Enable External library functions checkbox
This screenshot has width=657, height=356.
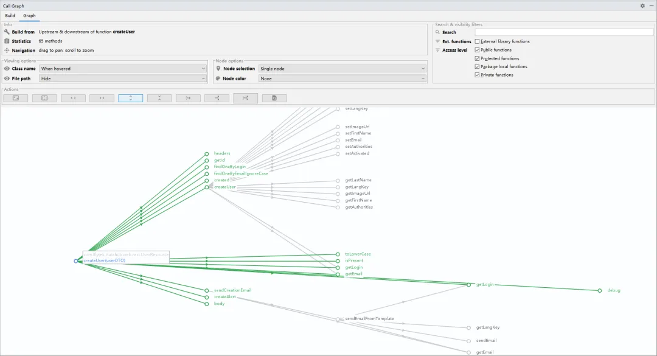coord(477,41)
